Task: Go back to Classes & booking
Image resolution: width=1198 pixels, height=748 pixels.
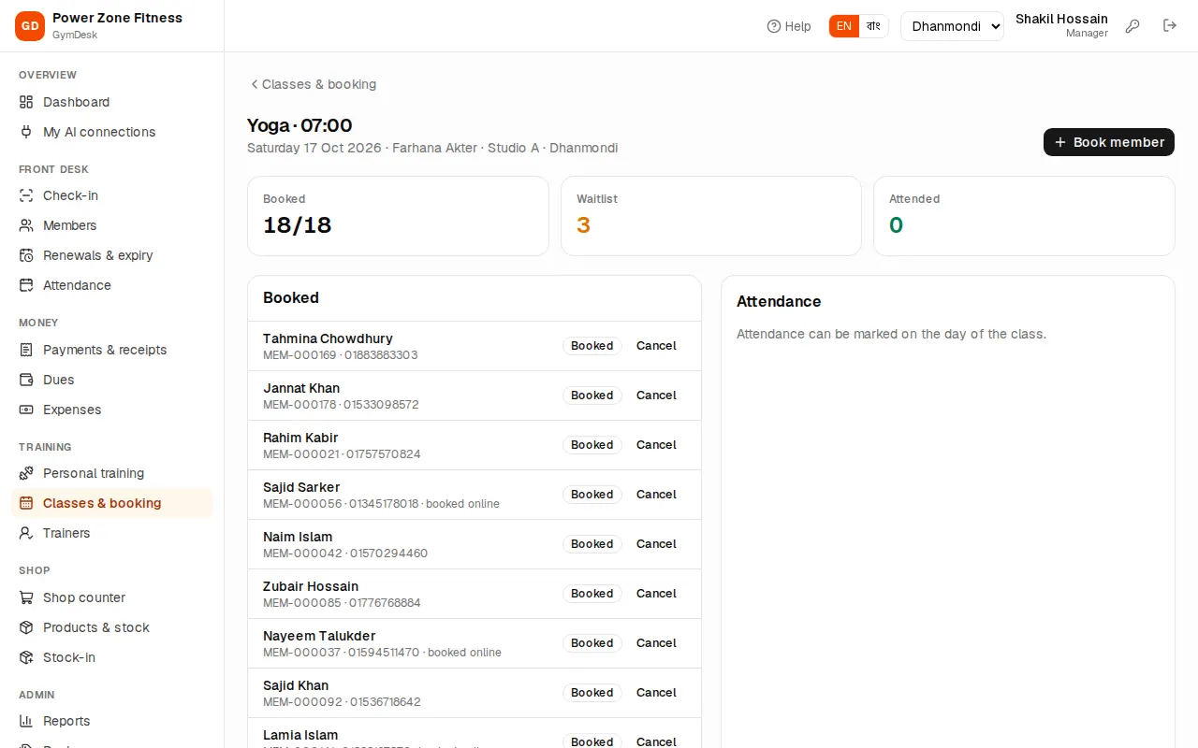Action: [313, 84]
